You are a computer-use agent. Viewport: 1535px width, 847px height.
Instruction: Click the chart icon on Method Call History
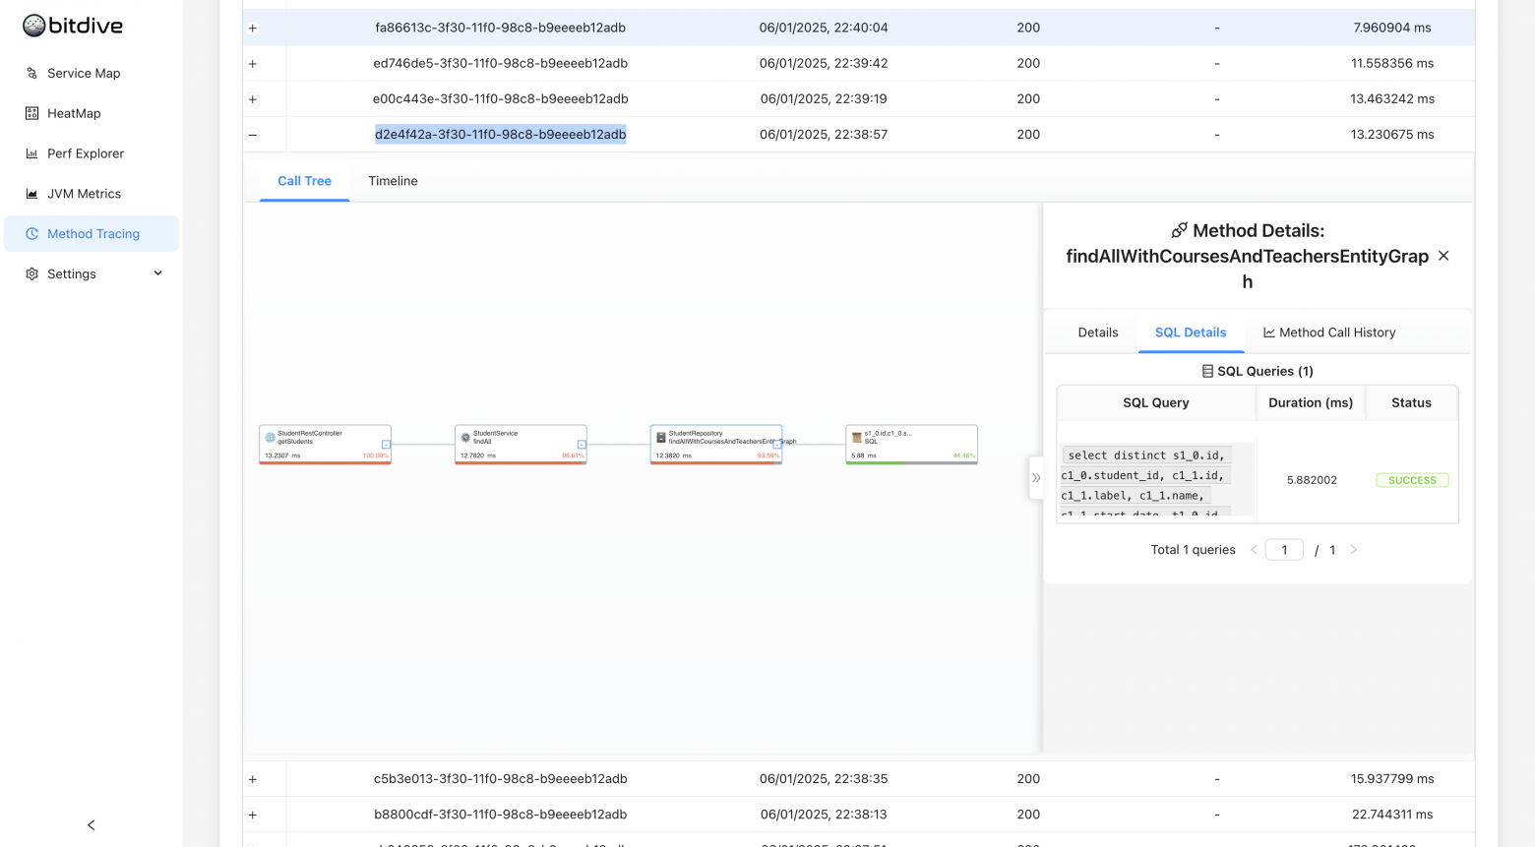coord(1269,333)
